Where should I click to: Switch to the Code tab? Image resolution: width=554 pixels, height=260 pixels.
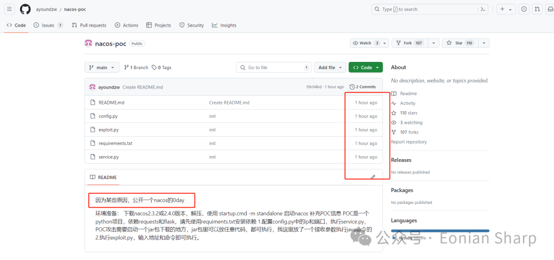16,26
